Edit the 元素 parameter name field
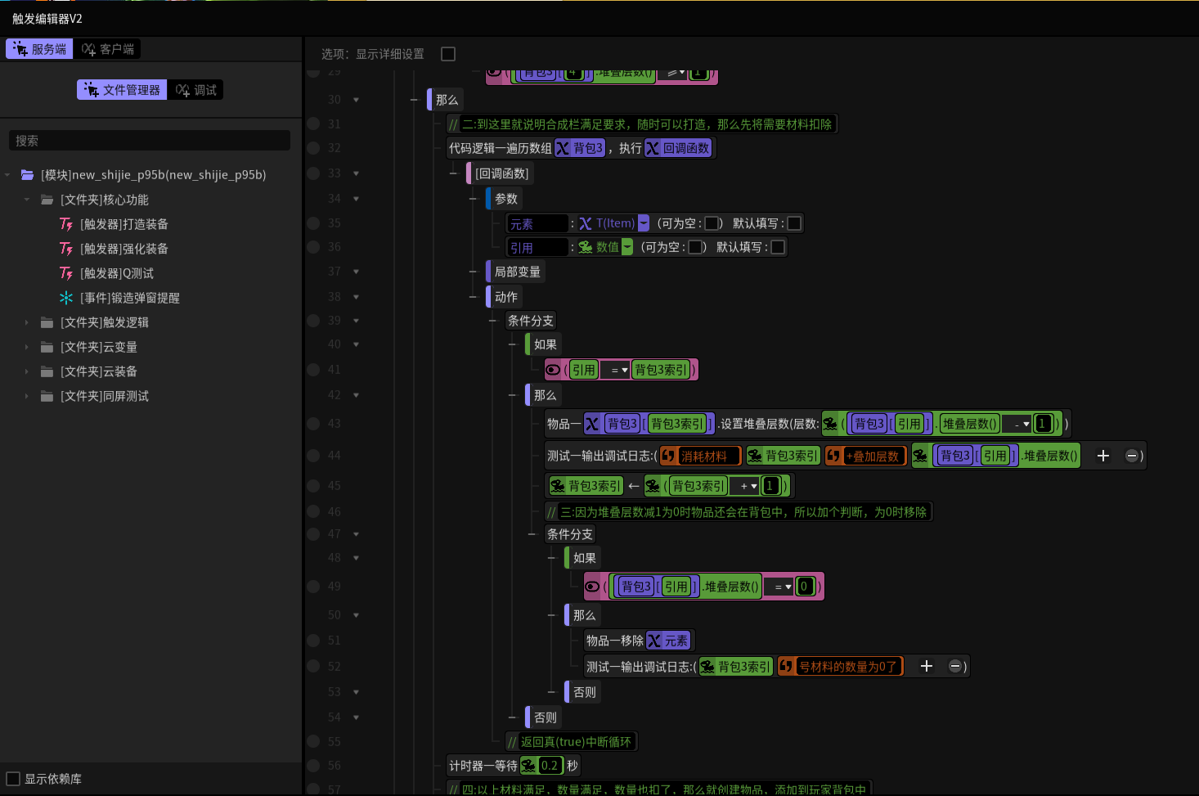The width and height of the screenshot is (1199, 796). [x=537, y=223]
